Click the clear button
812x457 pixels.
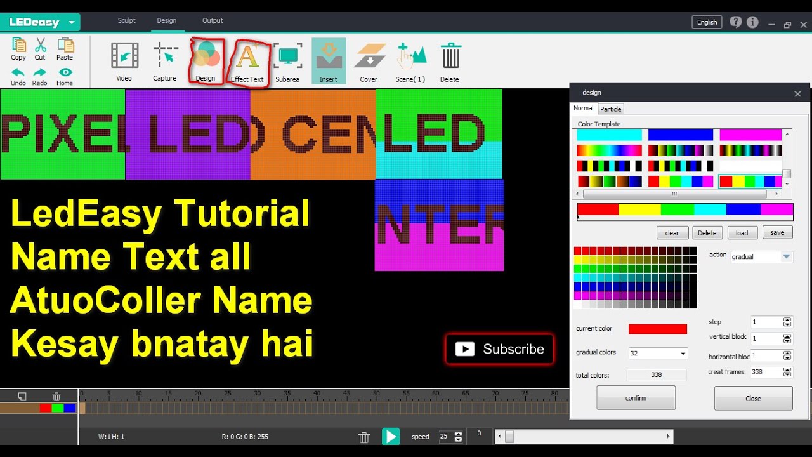click(x=672, y=233)
